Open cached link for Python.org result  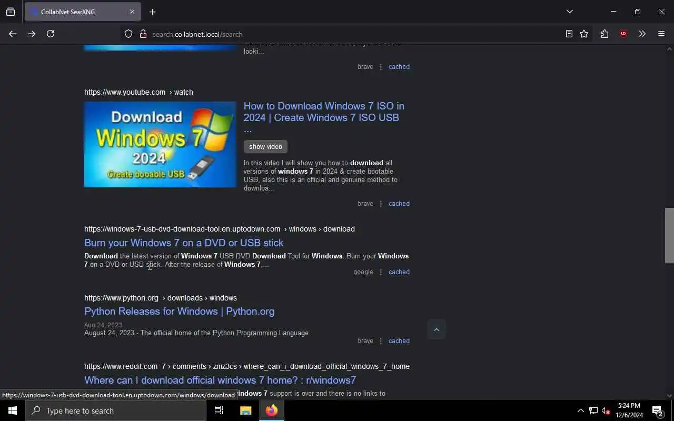(399, 341)
